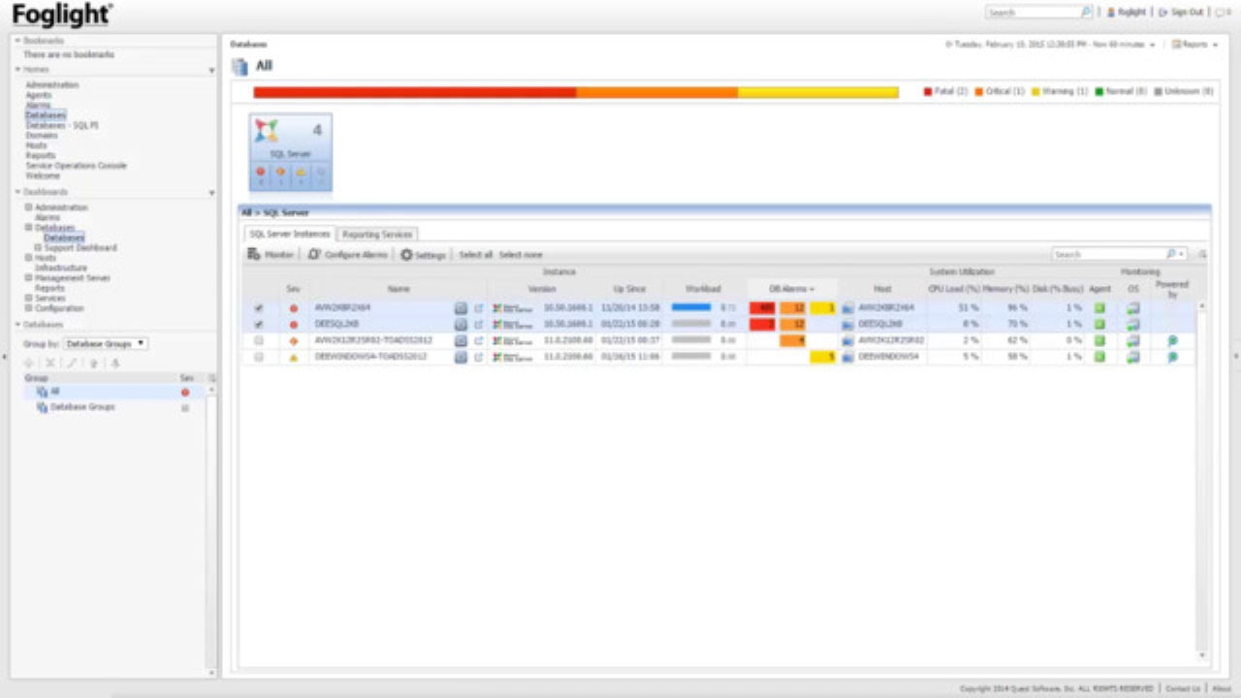Open home page icon for AVW2K8R2X64

click(461, 308)
